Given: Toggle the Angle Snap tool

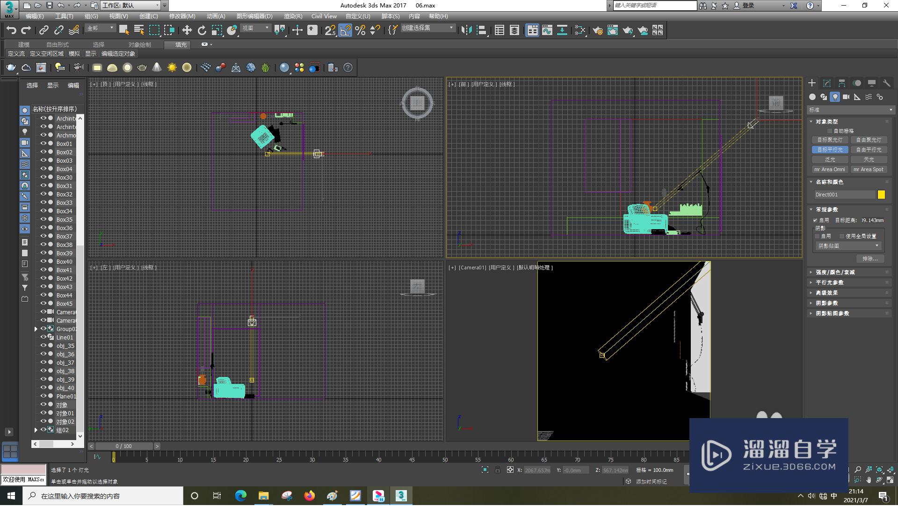Looking at the screenshot, I should pyautogui.click(x=345, y=30).
